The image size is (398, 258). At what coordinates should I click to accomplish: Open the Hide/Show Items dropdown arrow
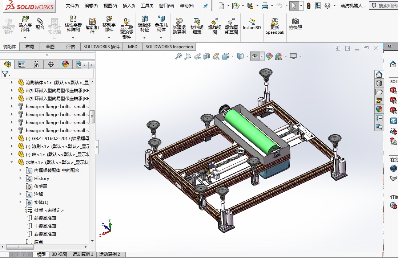[262, 56]
